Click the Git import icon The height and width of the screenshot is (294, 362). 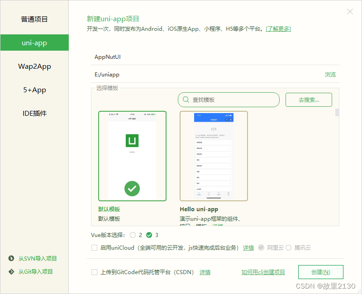pos(11,272)
